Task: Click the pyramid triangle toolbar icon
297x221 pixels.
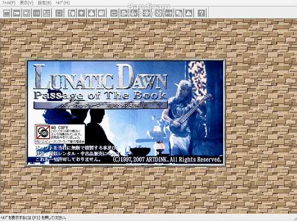Action: tap(189, 13)
